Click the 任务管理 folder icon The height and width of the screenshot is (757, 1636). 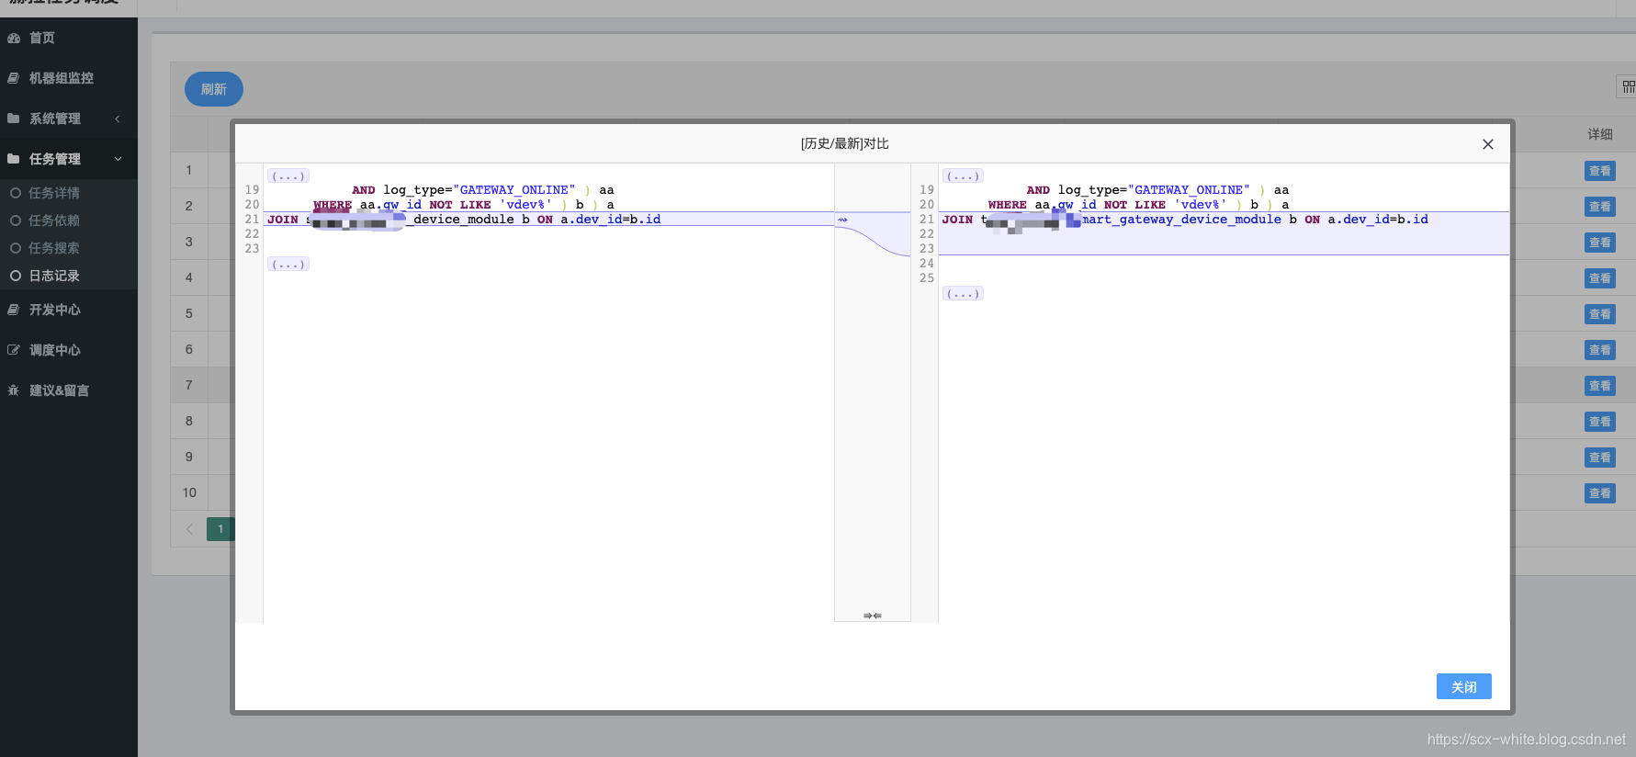(14, 159)
